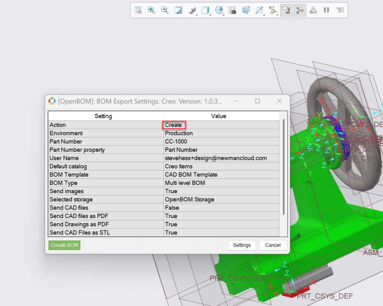
Task: Click the 'Send Drawings as PDF' label
Action: click(79, 224)
